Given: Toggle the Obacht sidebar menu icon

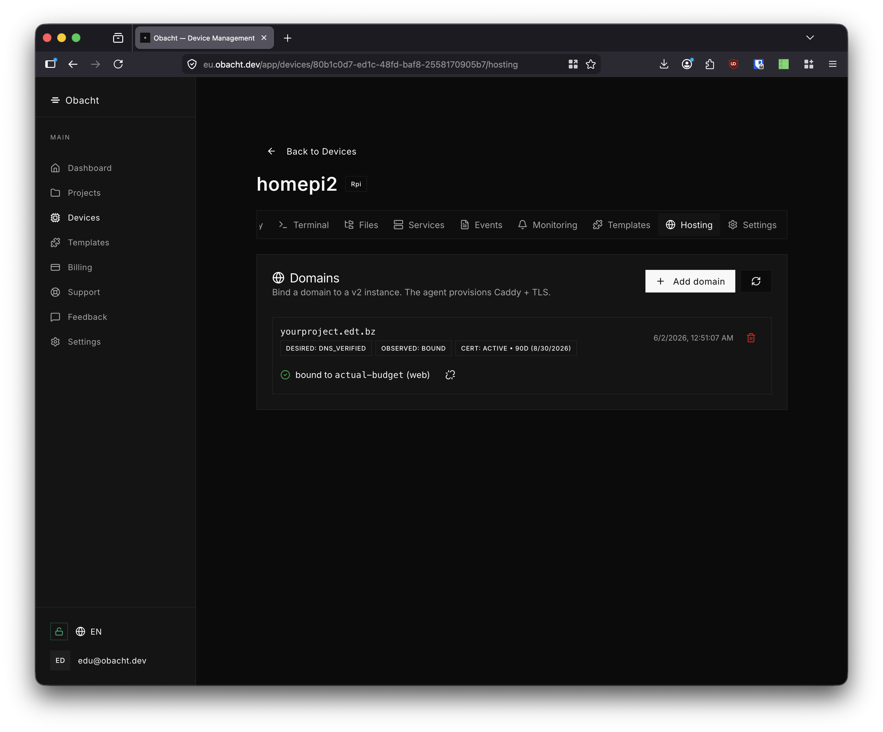Looking at the screenshot, I should pos(55,100).
